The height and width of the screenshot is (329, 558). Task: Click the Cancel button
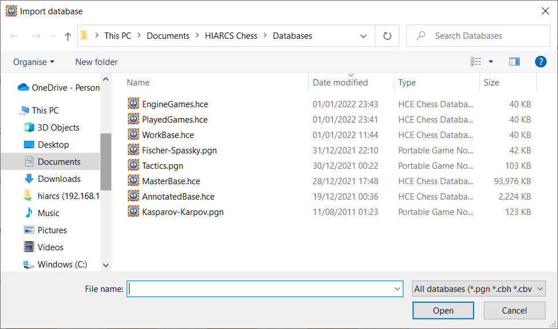click(514, 311)
